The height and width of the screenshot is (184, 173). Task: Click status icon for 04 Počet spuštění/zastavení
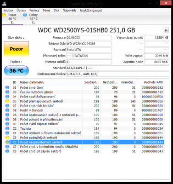(x=7, y=97)
